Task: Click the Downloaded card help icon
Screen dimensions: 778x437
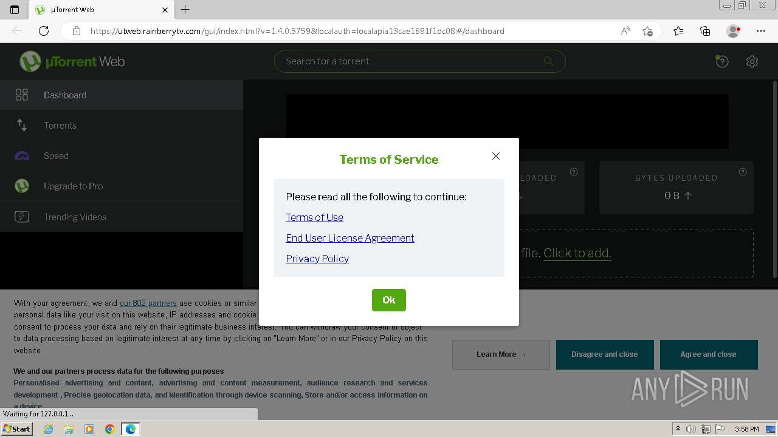Action: (573, 172)
